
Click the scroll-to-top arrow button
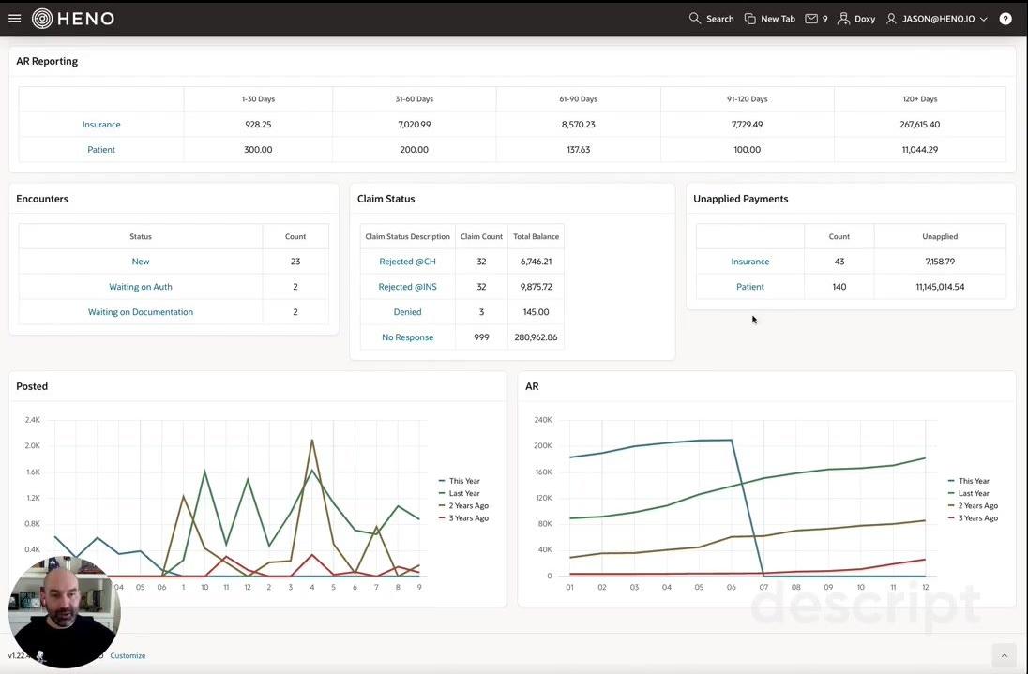pos(1003,655)
